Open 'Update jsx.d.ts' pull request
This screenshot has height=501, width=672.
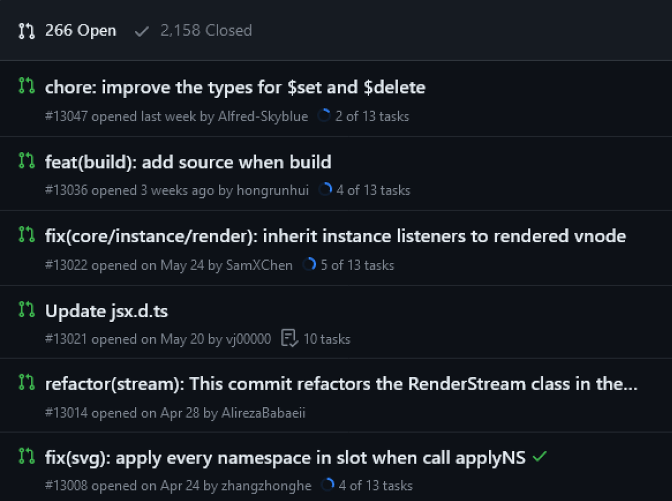click(x=106, y=310)
